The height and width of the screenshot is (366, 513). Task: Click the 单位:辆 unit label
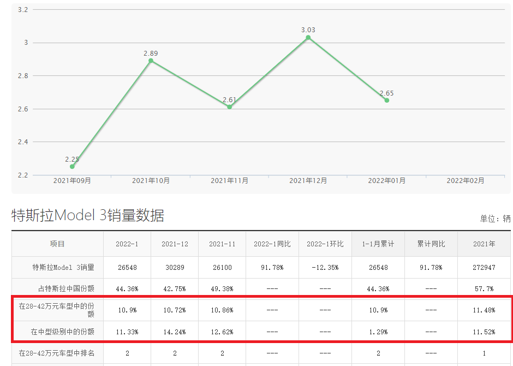tap(495, 219)
